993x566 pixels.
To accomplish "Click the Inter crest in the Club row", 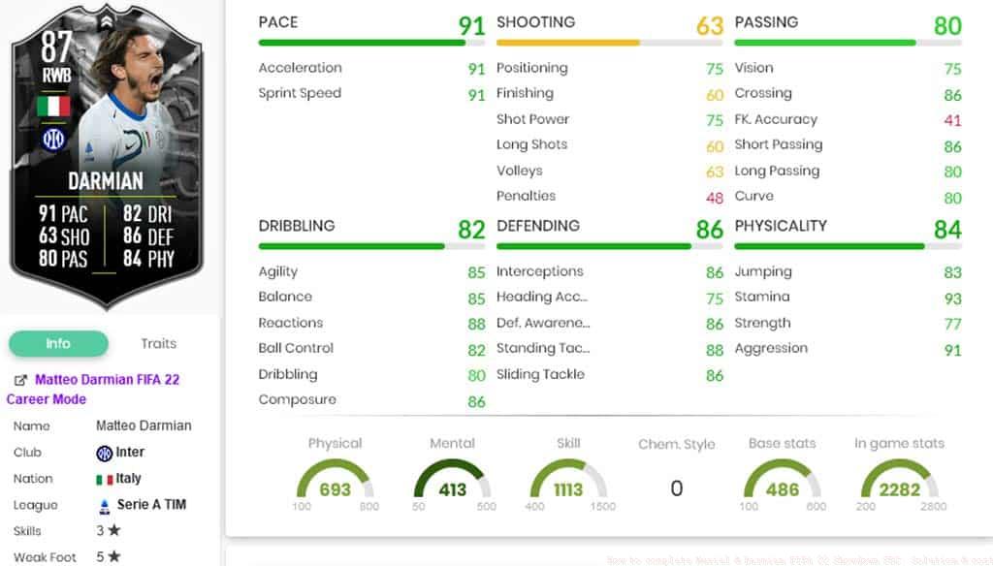I will pos(105,453).
